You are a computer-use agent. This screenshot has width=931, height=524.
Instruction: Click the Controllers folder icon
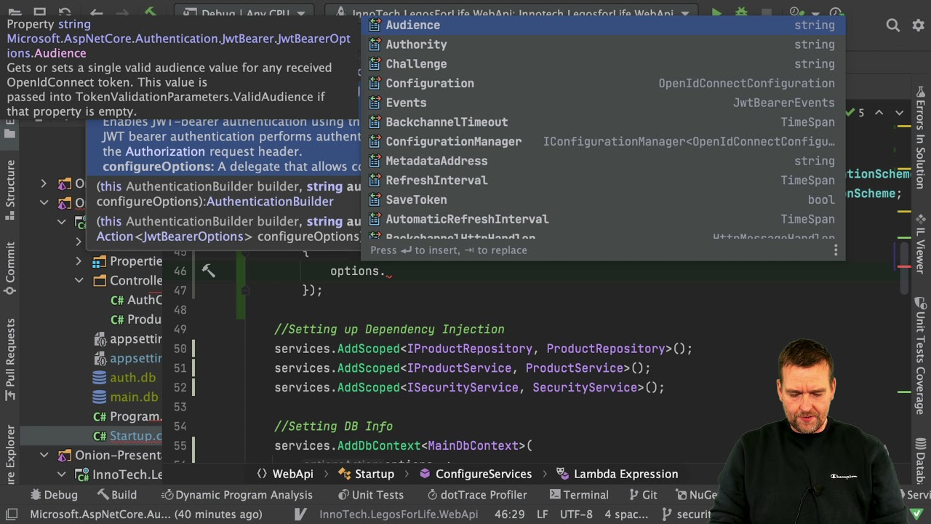coord(100,280)
